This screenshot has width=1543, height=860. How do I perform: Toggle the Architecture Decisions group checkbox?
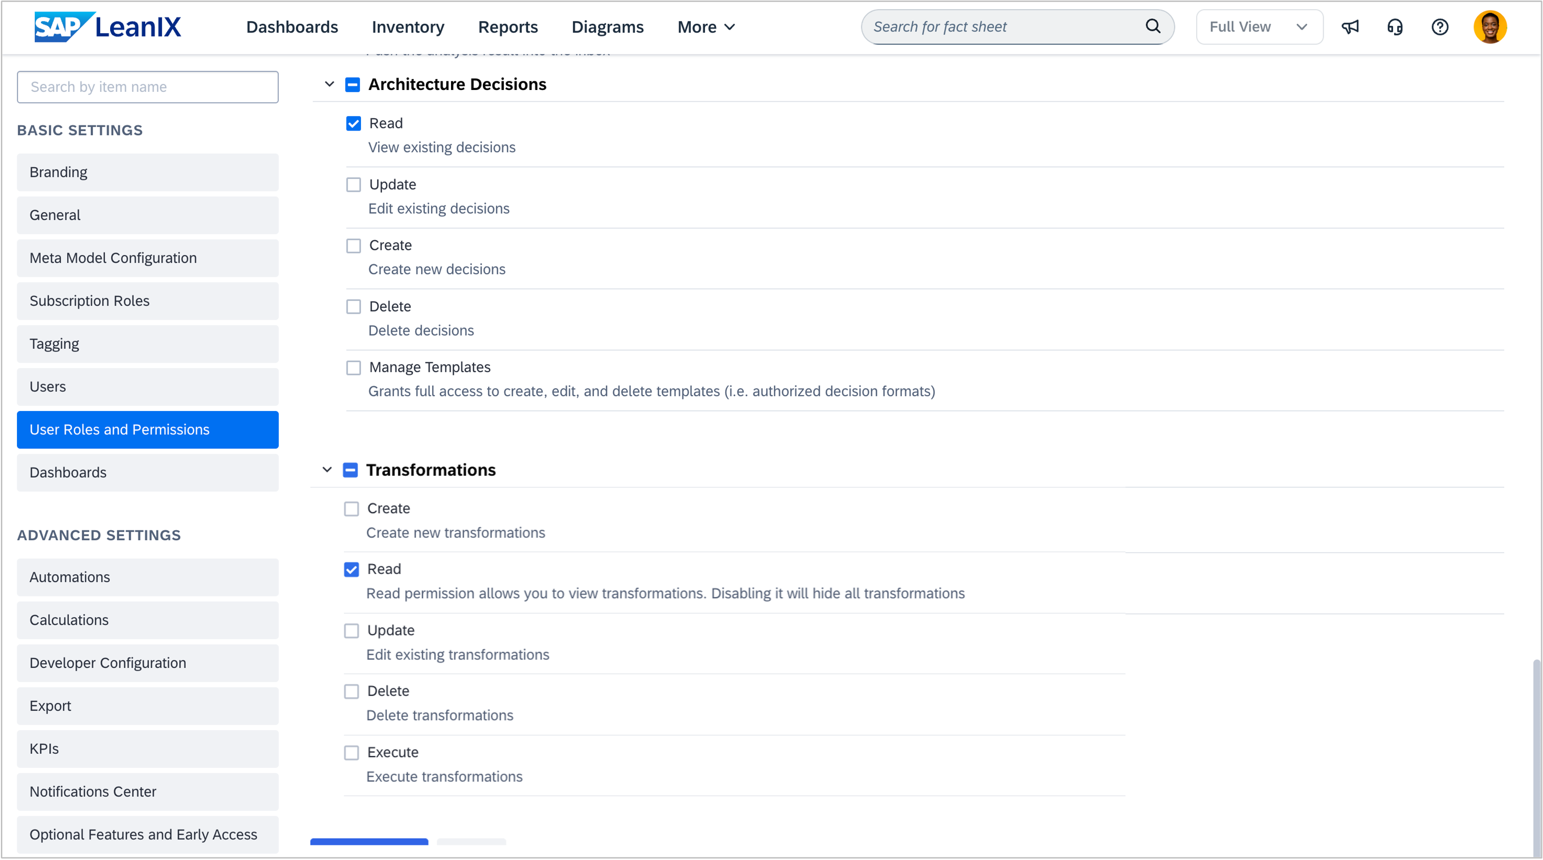353,84
